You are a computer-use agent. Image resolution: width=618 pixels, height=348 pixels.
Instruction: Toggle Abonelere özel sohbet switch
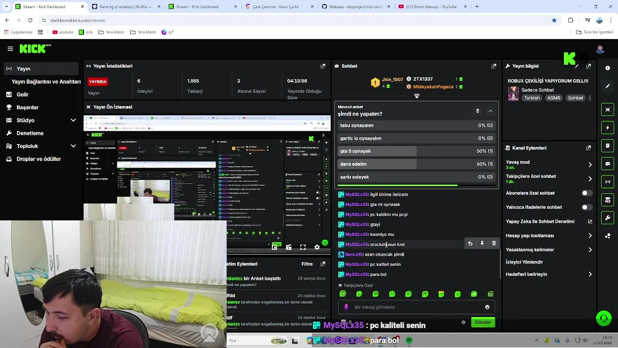[586, 193]
